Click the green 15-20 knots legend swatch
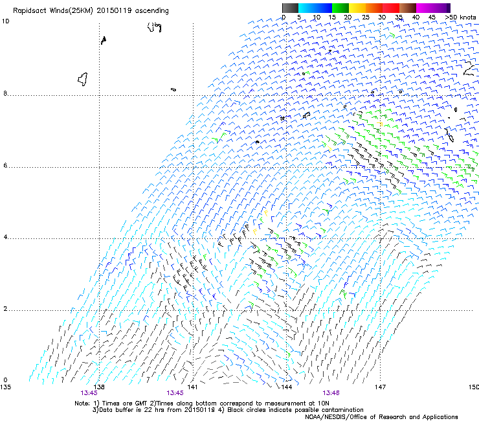479x421 pixels. [340, 8]
